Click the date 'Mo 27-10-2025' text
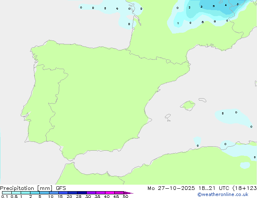257x198 pixels. pyautogui.click(x=171, y=188)
